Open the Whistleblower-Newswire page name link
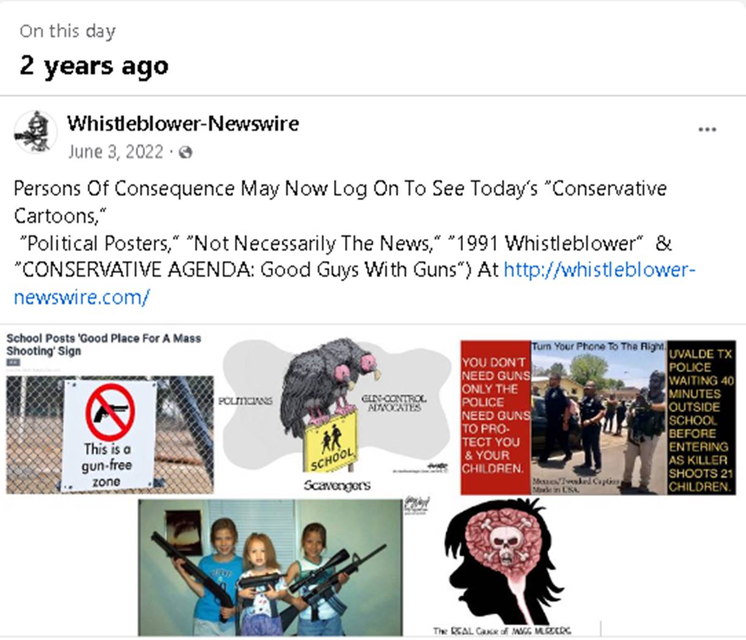Screen dimensions: 746x640 183,123
